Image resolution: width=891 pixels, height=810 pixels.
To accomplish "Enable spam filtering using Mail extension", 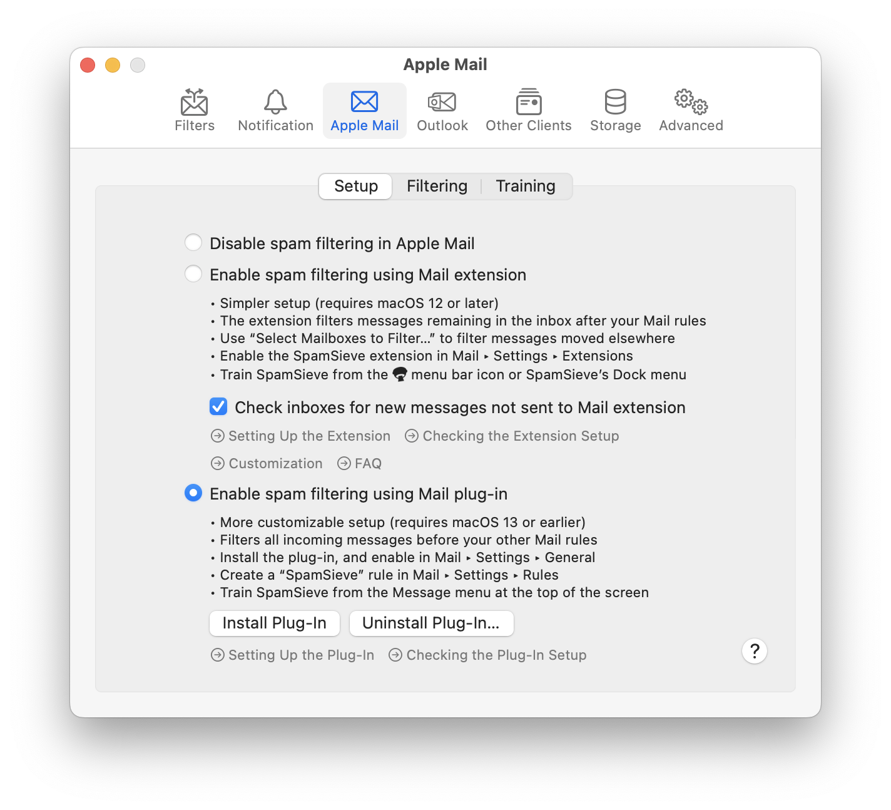I will pos(193,274).
